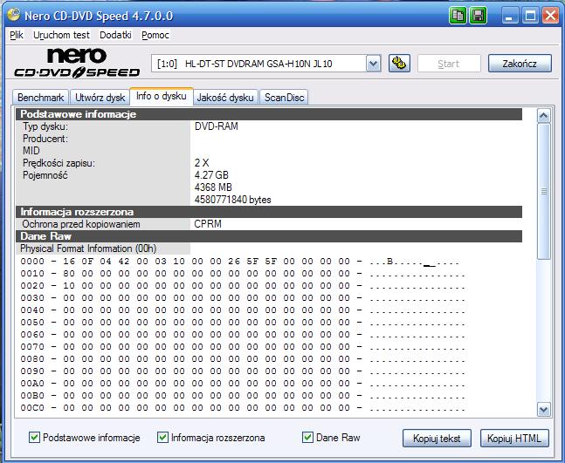Image resolution: width=565 pixels, height=463 pixels.
Task: Click the scrollbar down arrow
Action: (543, 410)
